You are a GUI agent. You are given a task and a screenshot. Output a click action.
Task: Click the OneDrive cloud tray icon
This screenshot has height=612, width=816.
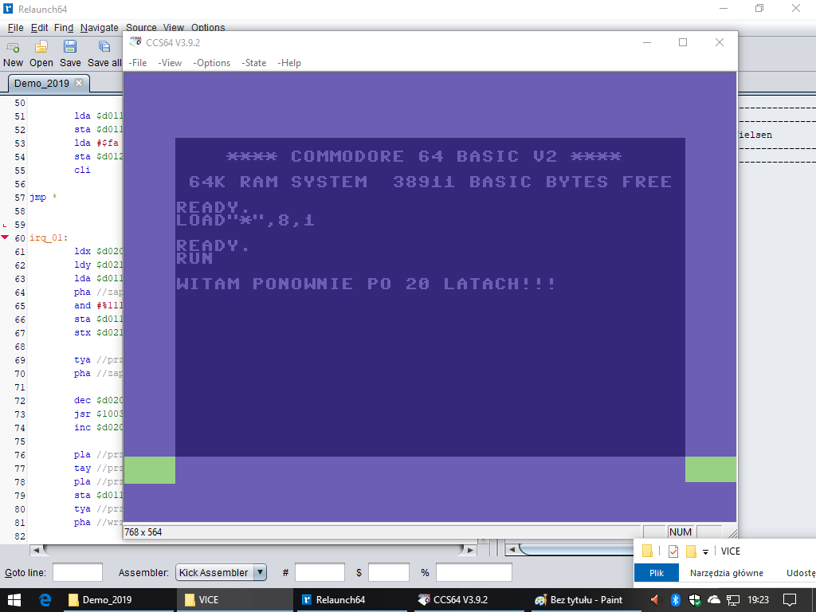pyautogui.click(x=713, y=600)
